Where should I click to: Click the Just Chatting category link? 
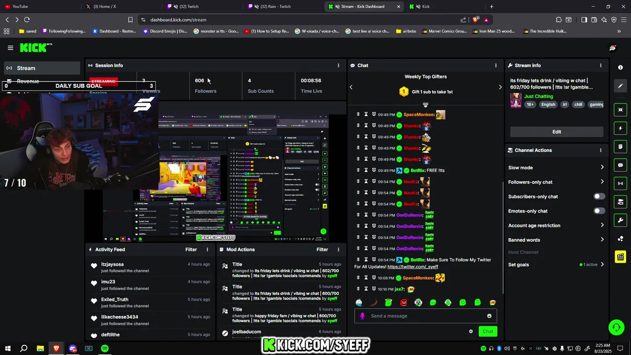(x=538, y=96)
